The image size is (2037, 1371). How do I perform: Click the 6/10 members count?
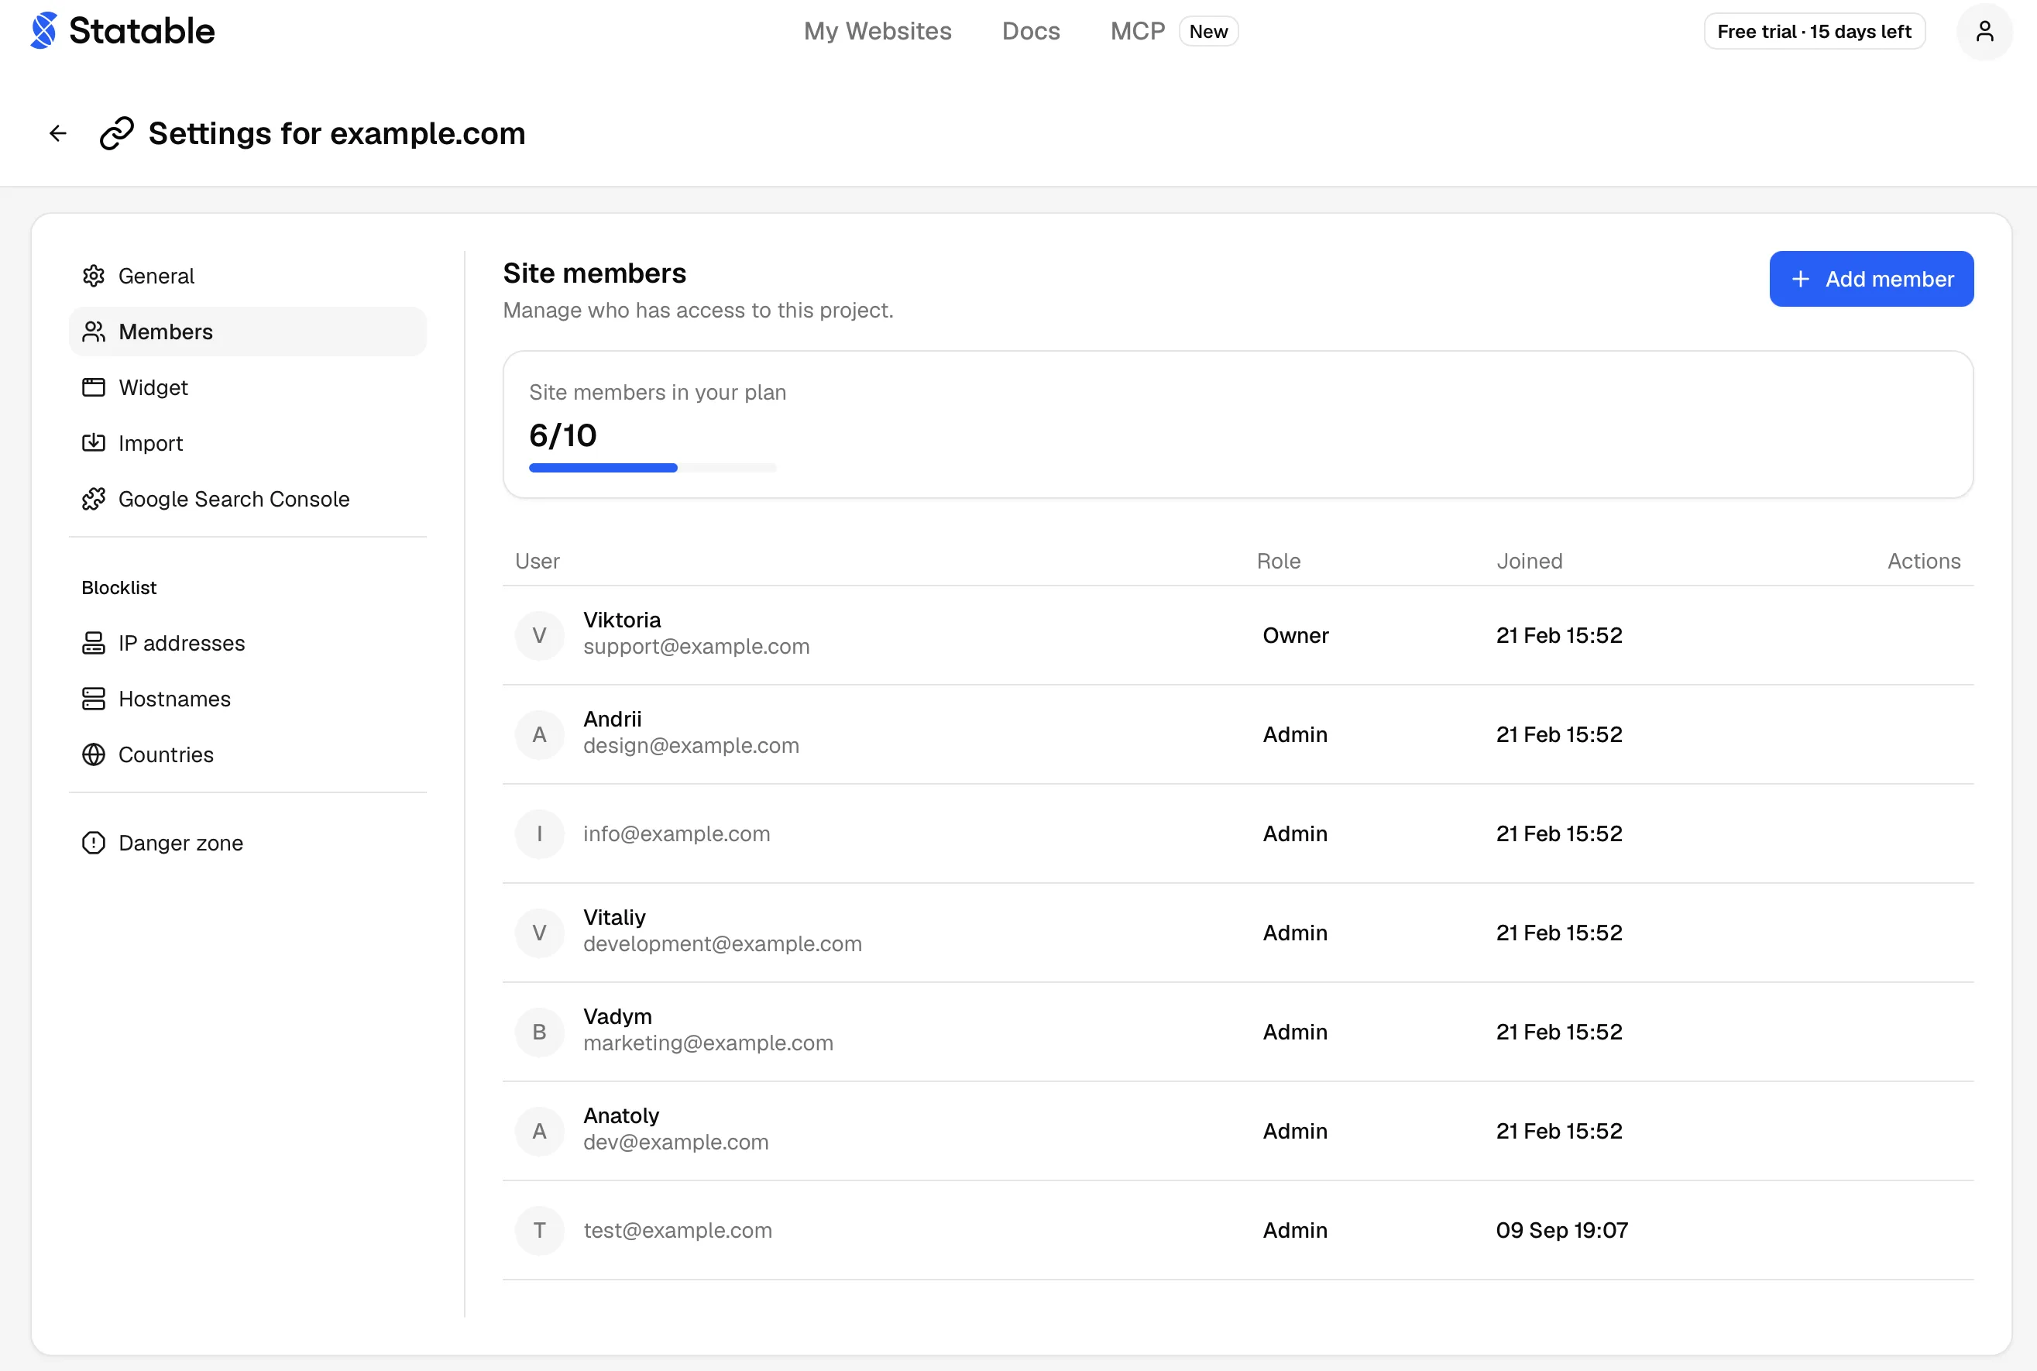563,435
